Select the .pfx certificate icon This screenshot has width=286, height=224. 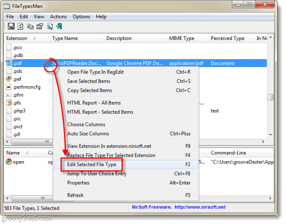coord(9,103)
